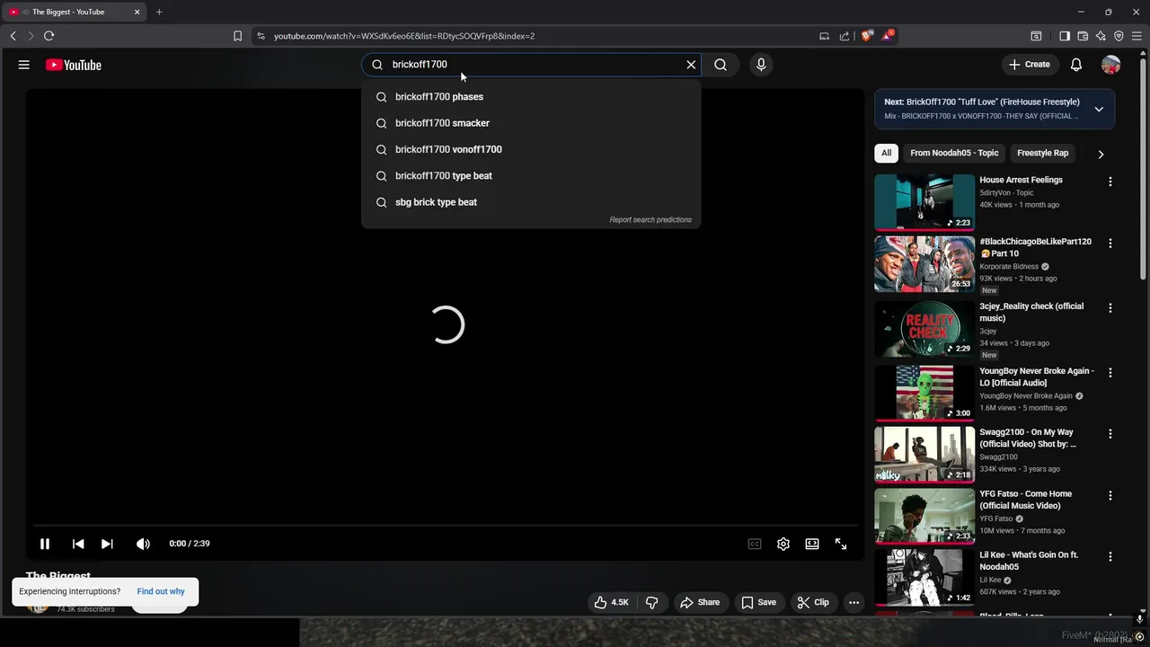Mute the video volume
1150x647 pixels.
(143, 544)
